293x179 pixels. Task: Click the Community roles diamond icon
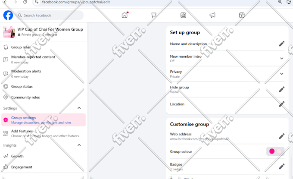(6, 97)
